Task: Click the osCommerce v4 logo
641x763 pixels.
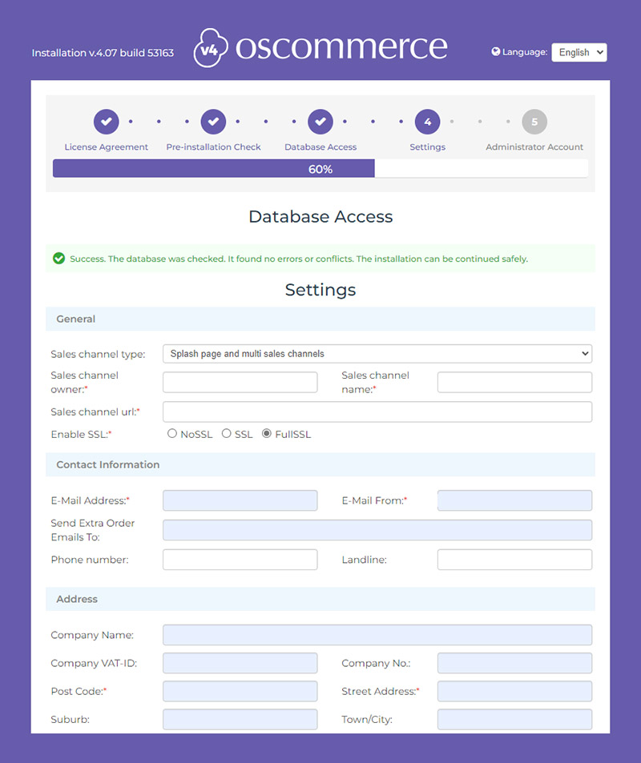Action: pyautogui.click(x=319, y=46)
